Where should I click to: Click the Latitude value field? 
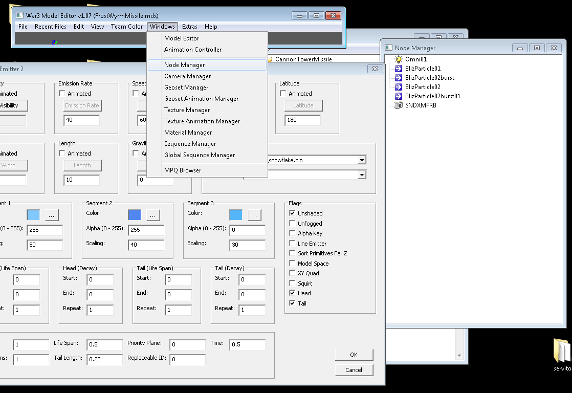pos(302,120)
